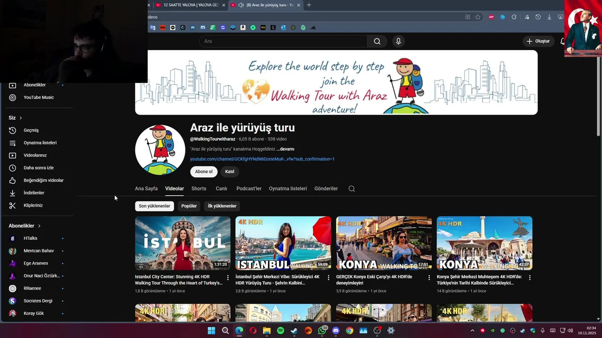
Task: Filter videos by İlk yüklenenler
Action: pos(222,206)
